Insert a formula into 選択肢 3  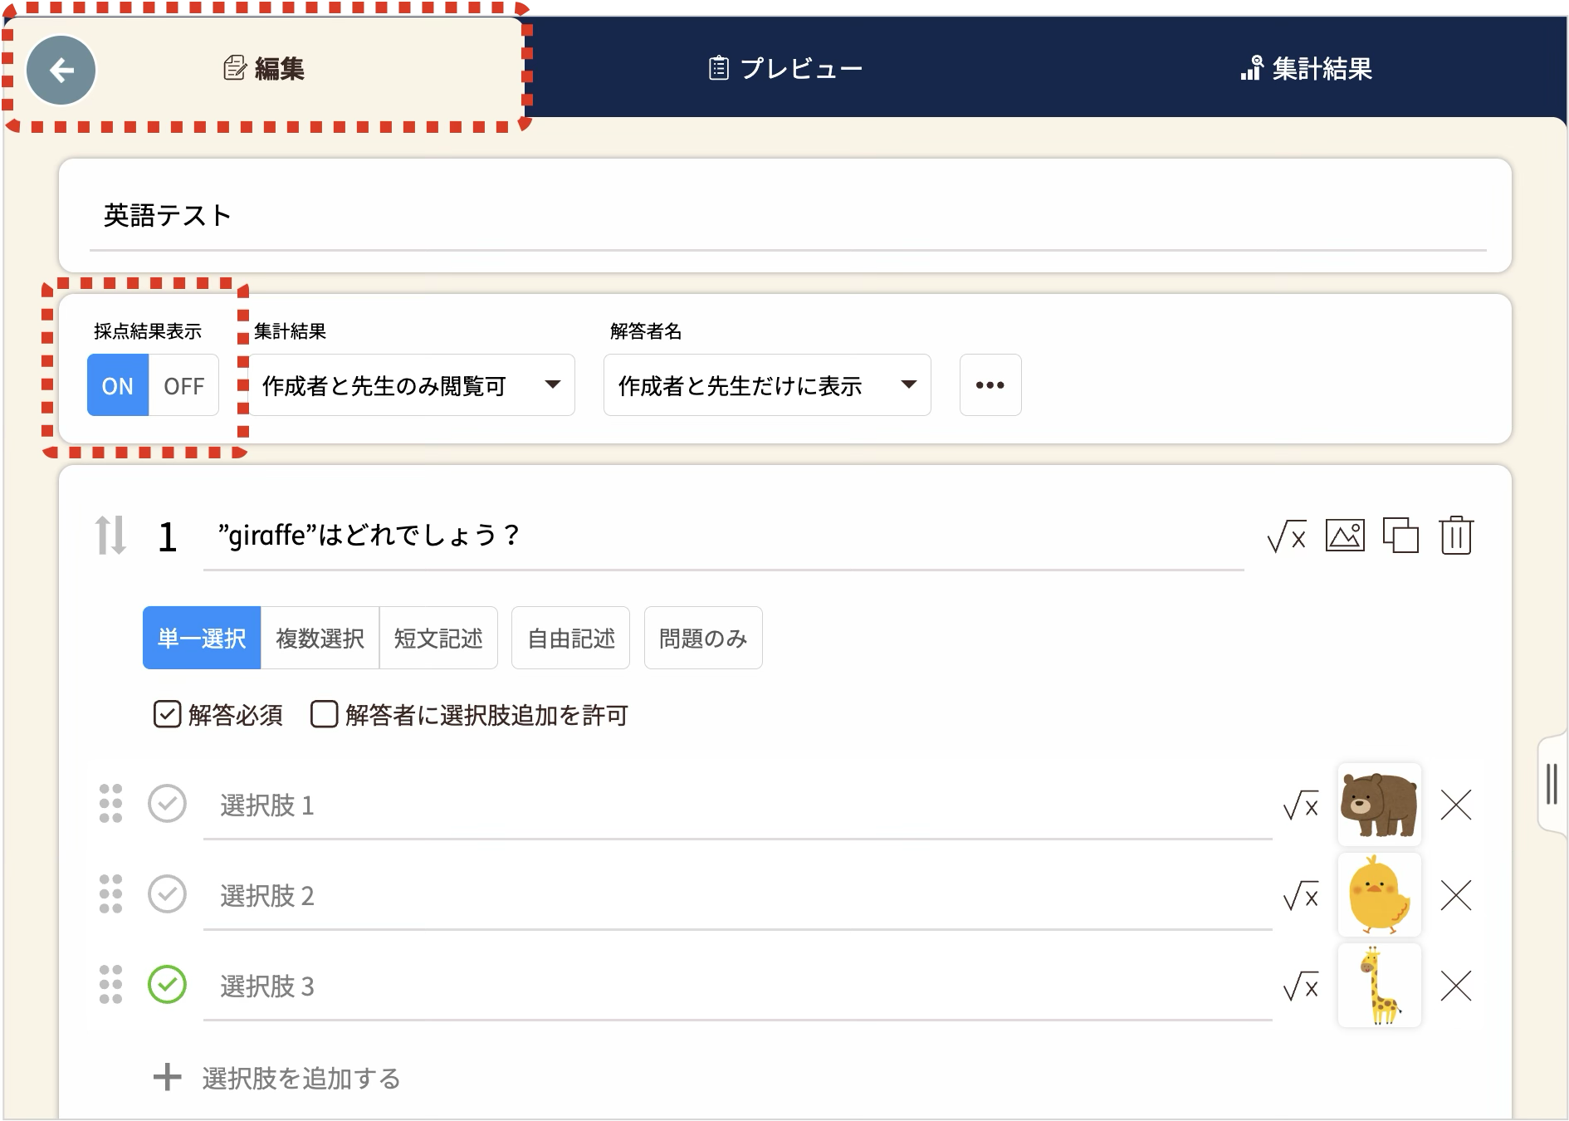(x=1301, y=986)
